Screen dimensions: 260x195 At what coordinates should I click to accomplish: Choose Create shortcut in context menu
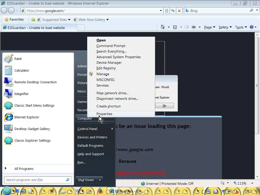[x=121, y=106]
